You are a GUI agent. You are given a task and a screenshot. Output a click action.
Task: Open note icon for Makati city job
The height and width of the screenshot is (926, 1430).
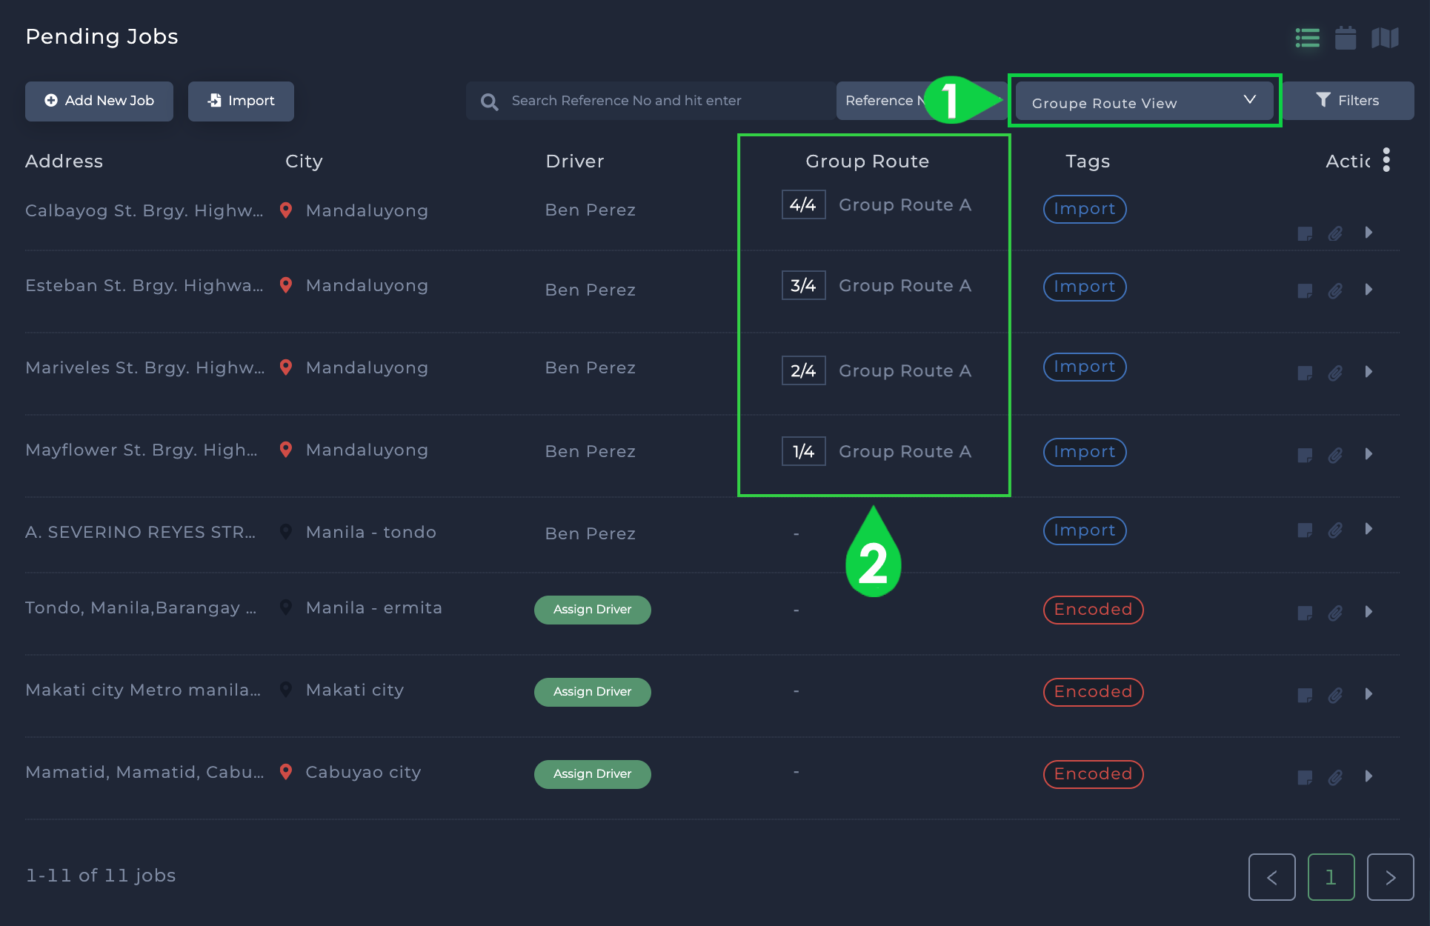pyautogui.click(x=1306, y=696)
